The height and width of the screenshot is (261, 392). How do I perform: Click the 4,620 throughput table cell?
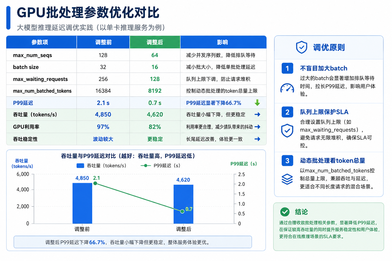(155, 115)
